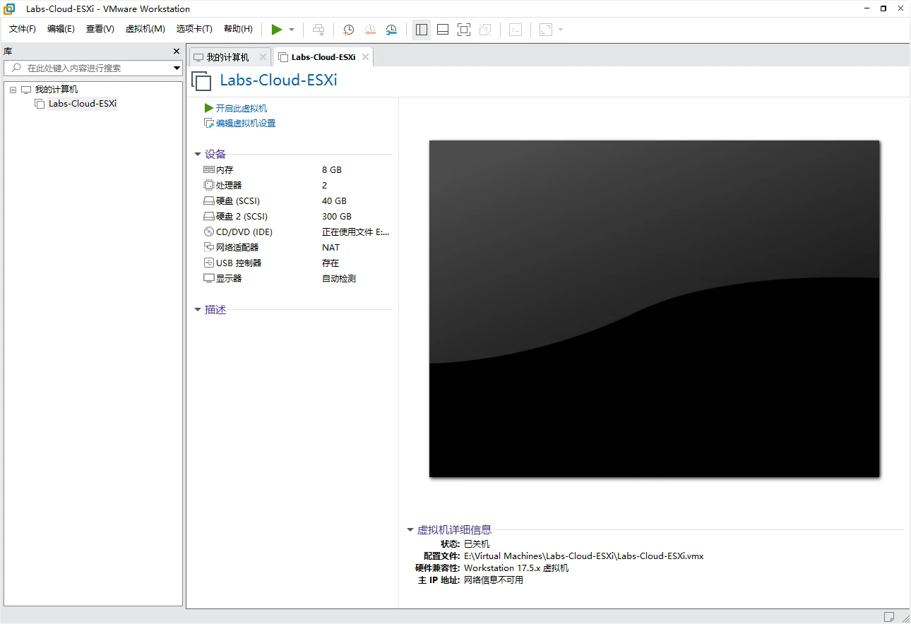This screenshot has height=624, width=911.
Task: Switch to the 我的计算机 tab
Action: (x=227, y=57)
